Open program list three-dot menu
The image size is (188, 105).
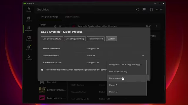click(x=65, y=26)
